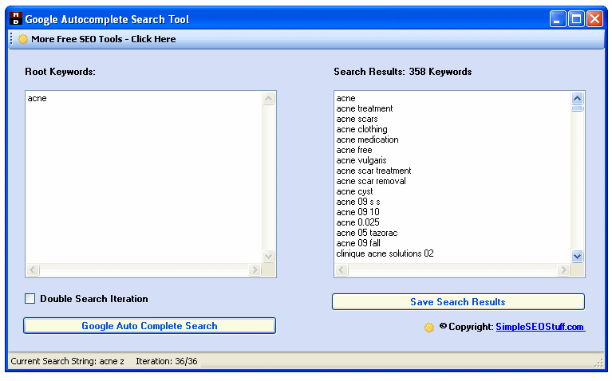This screenshot has height=381, width=612.
Task: Select 'acne cyst' in results
Action: click(354, 191)
